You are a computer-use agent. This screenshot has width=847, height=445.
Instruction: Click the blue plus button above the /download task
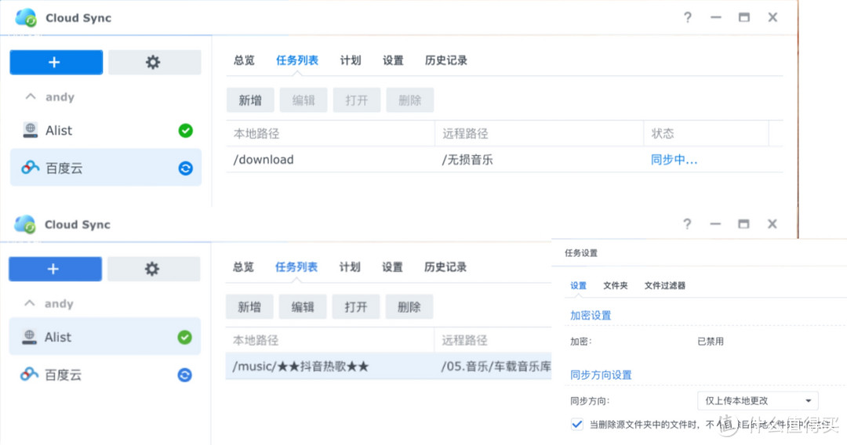56,63
